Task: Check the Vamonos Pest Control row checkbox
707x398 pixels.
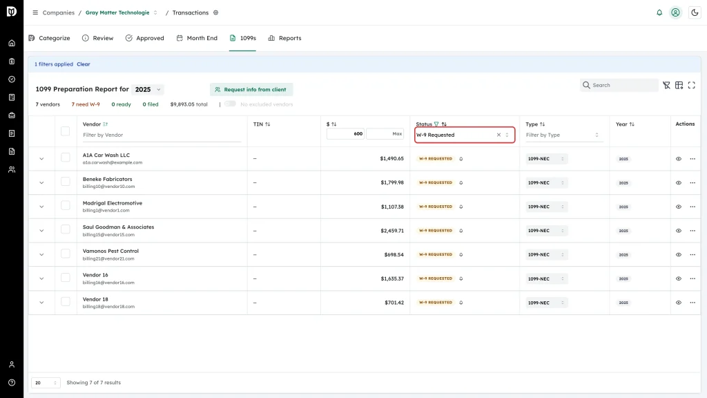Action: tap(66, 254)
